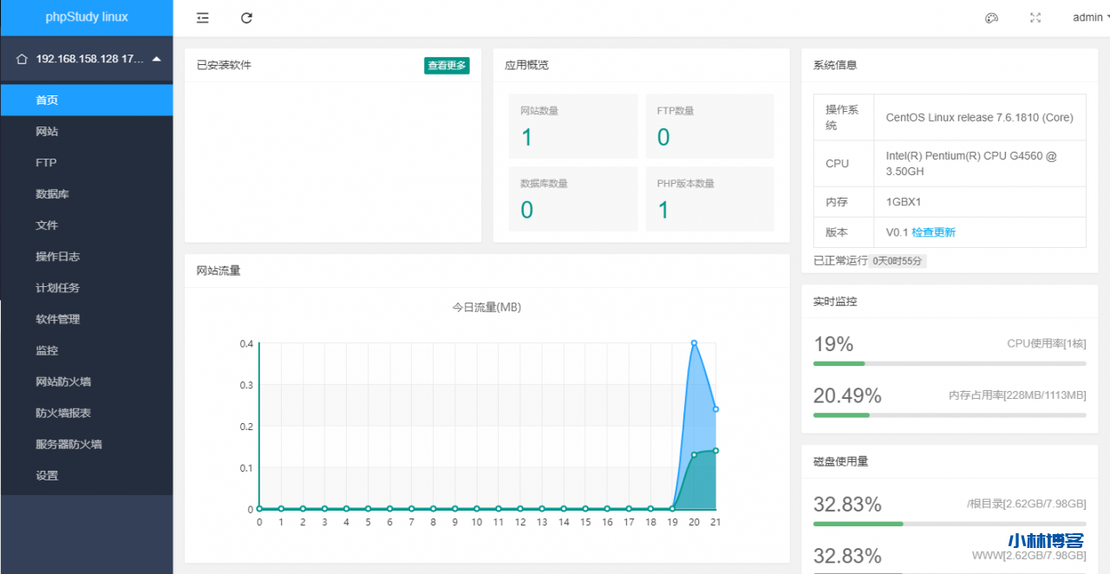Viewport: 1110px width, 574px height.
Task: Click the 网站数量 count card
Action: pyautogui.click(x=572, y=127)
